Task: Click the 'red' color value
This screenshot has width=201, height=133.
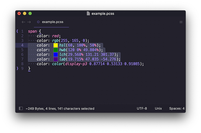Action: coord(55,36)
